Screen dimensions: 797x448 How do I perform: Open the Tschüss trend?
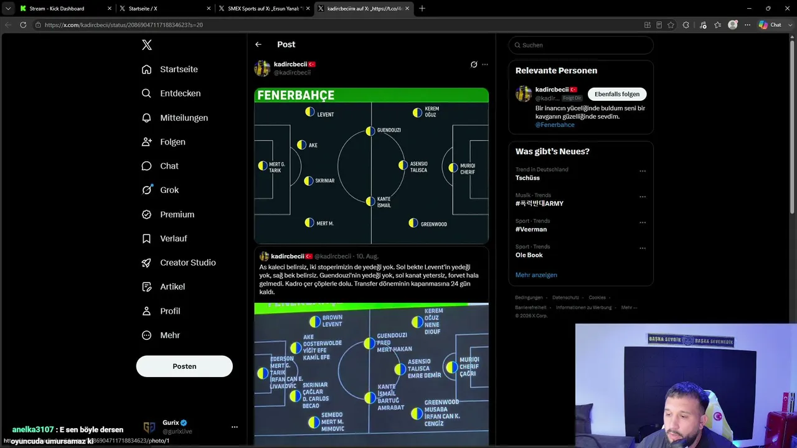[527, 178]
